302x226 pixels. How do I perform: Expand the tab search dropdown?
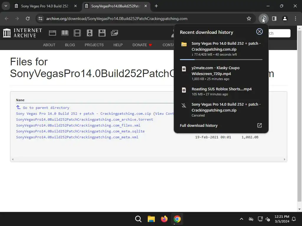[6, 6]
